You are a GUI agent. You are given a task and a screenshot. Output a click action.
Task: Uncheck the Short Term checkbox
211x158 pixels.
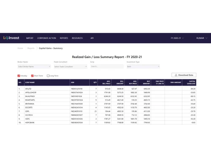pos(32,76)
